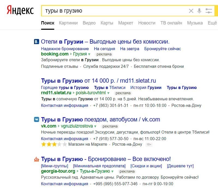
Task: Open Туры в Грузию sitelink after История Грузии
Action: [182, 88]
